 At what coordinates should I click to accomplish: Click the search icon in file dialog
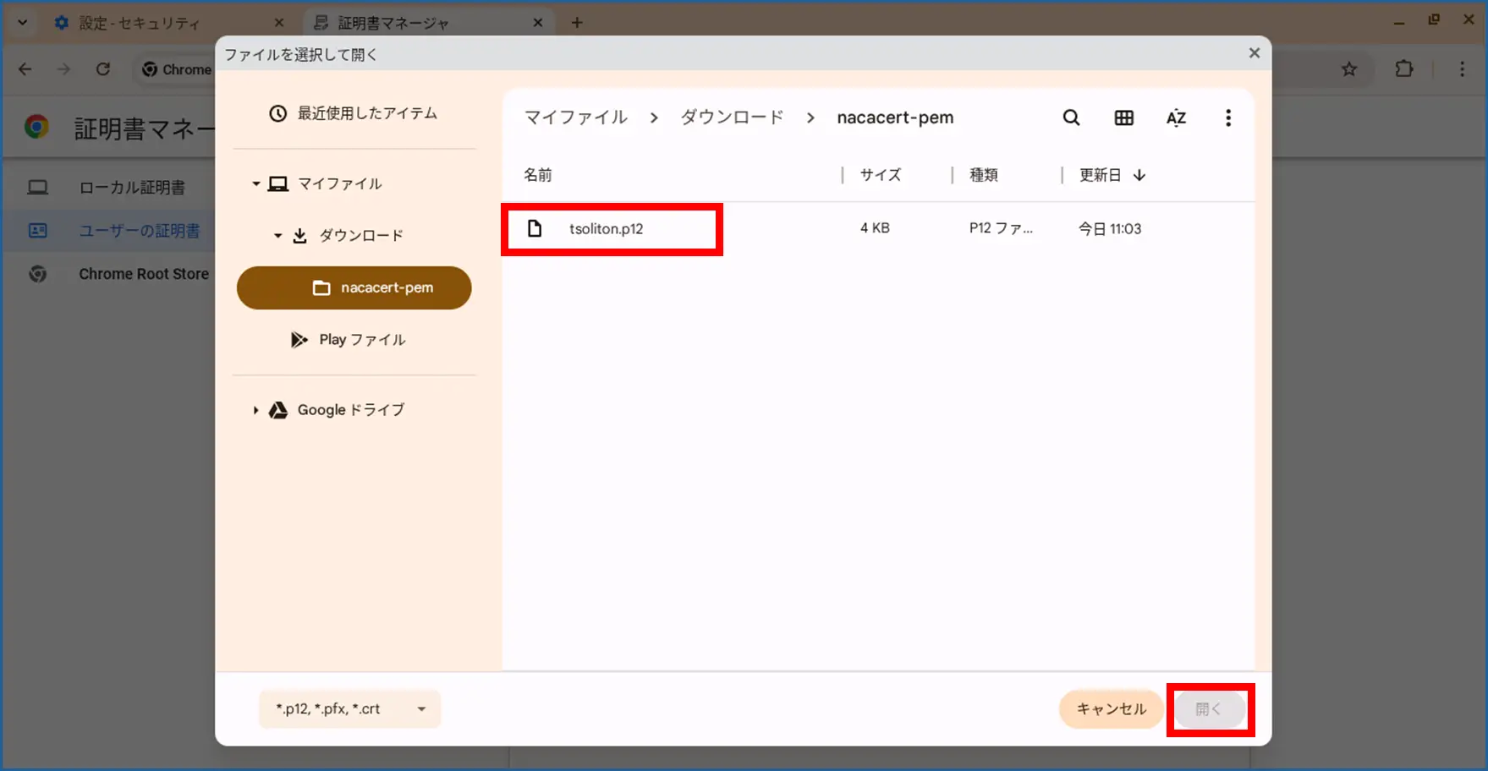point(1071,118)
